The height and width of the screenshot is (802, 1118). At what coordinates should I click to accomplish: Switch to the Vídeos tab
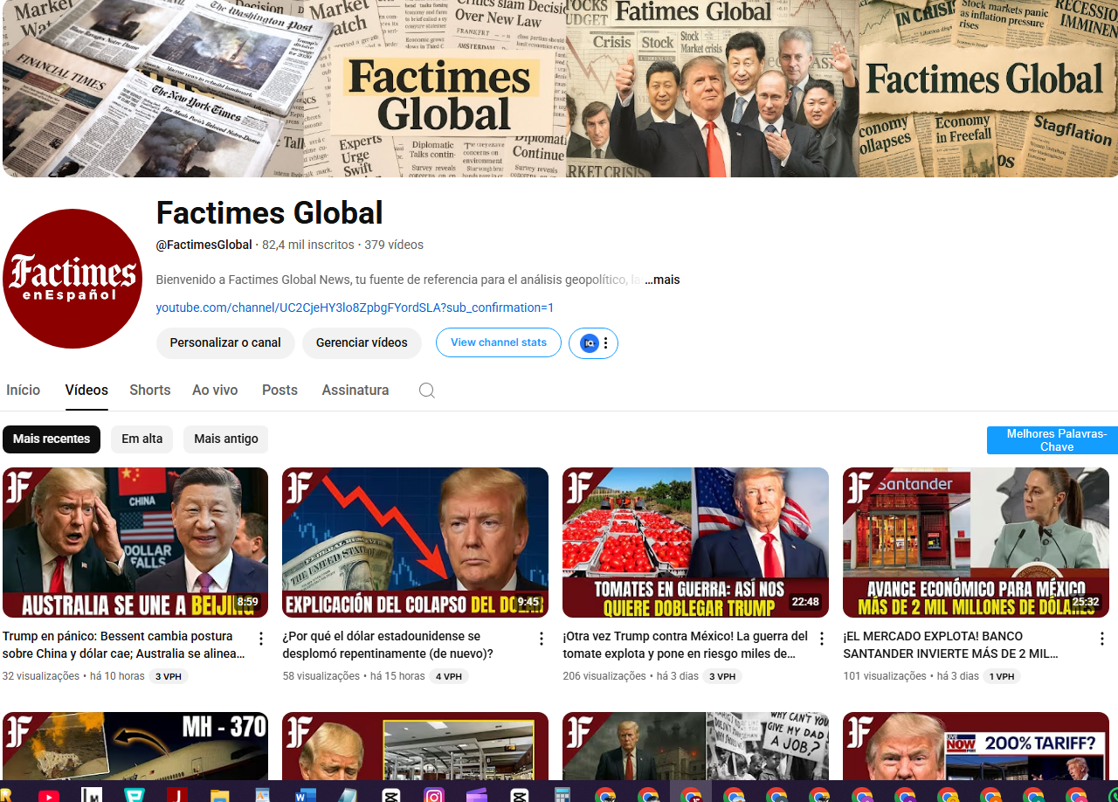coord(86,390)
